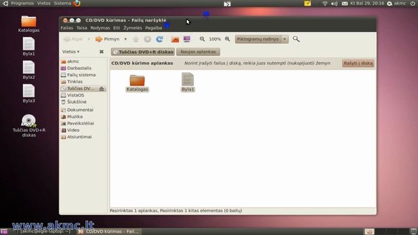Click the trash icon in bottom panel
The width and height of the screenshot is (418, 235).
pos(413,232)
